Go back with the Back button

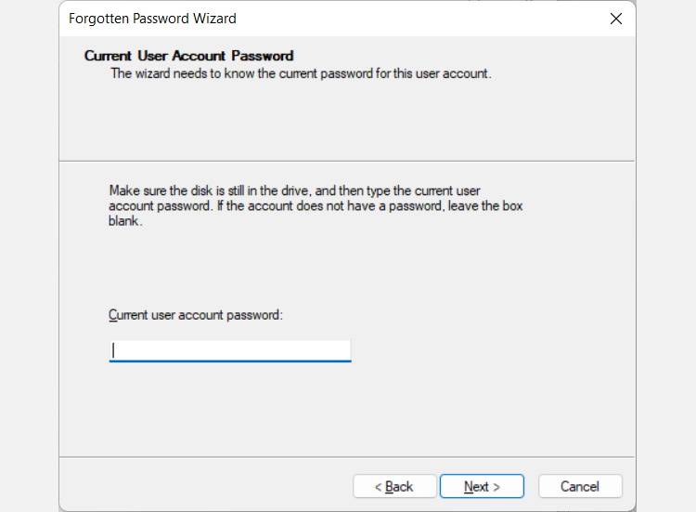coord(393,486)
